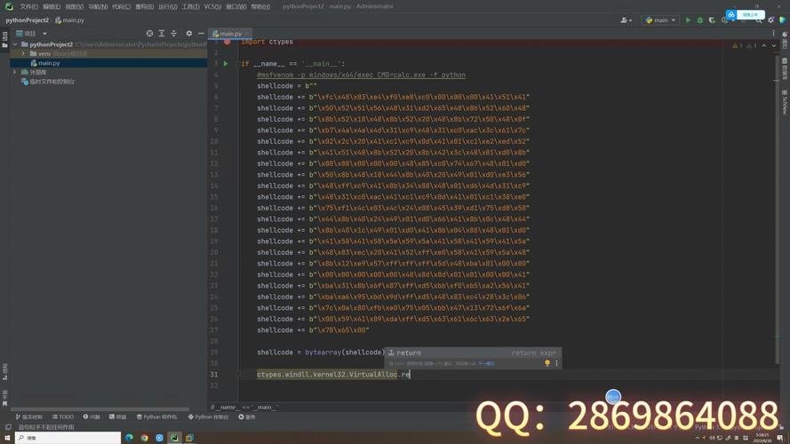
Task: Run with coverage icon in toolbar
Action: (x=712, y=20)
